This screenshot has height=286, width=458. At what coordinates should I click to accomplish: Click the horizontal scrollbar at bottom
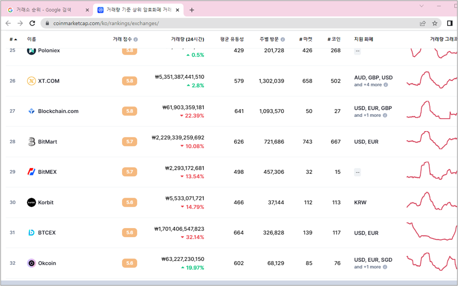[x=229, y=283]
